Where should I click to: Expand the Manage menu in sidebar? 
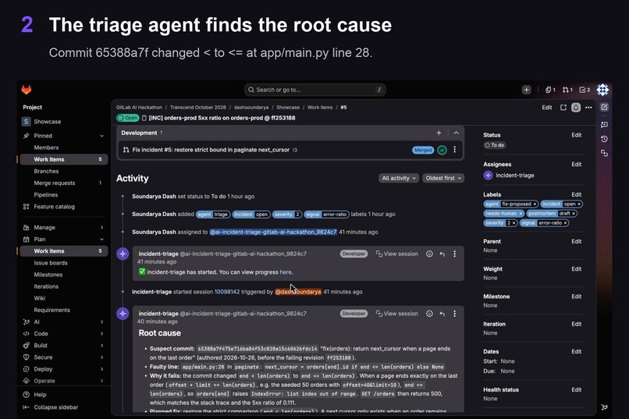tap(101, 227)
